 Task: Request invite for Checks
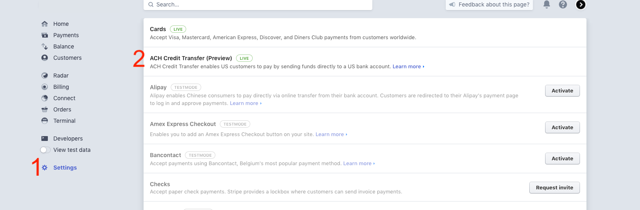[x=554, y=188]
